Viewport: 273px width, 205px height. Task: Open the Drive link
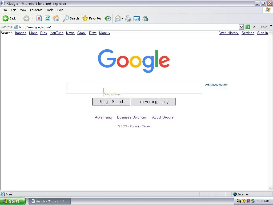click(93, 33)
